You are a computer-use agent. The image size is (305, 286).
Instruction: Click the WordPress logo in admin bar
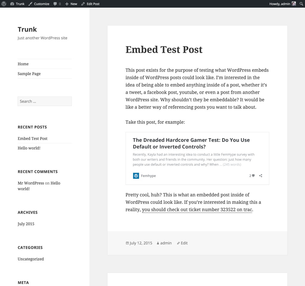tap(4, 4)
